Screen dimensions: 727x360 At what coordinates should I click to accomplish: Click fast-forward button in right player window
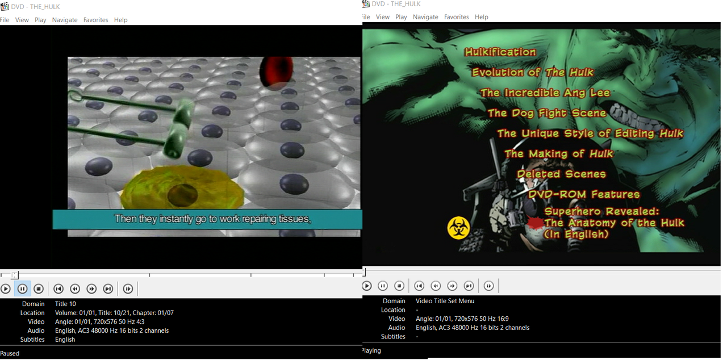(452, 286)
